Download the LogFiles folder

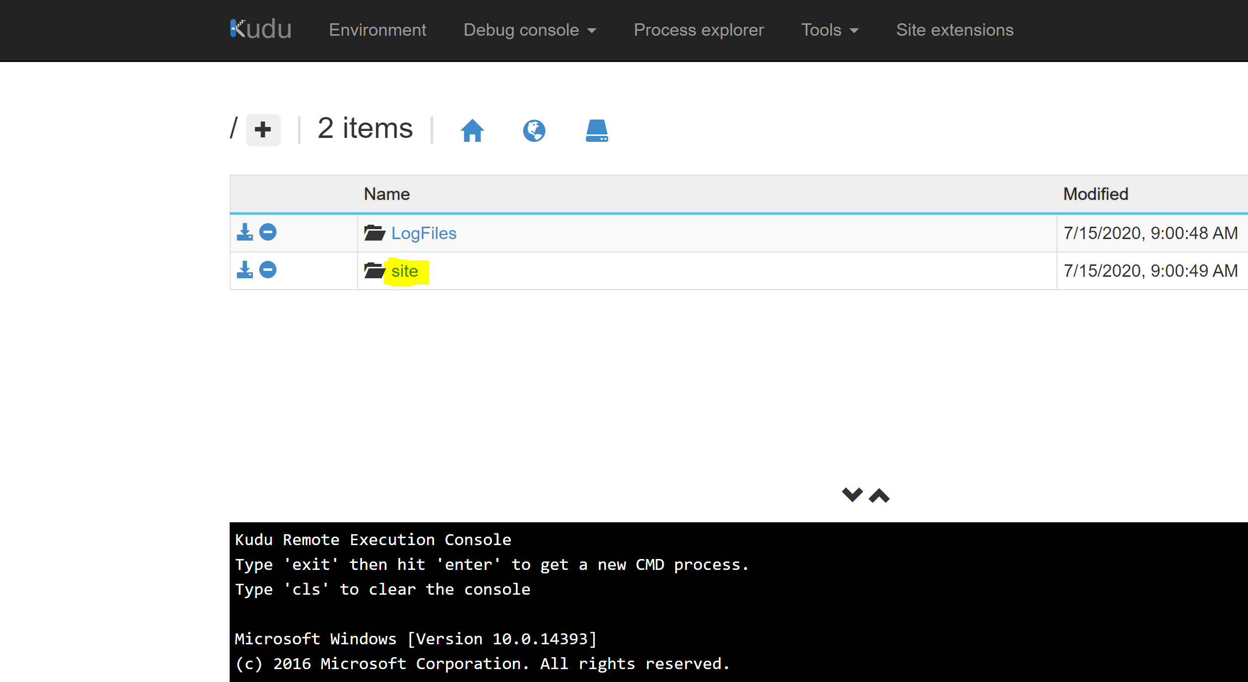245,232
